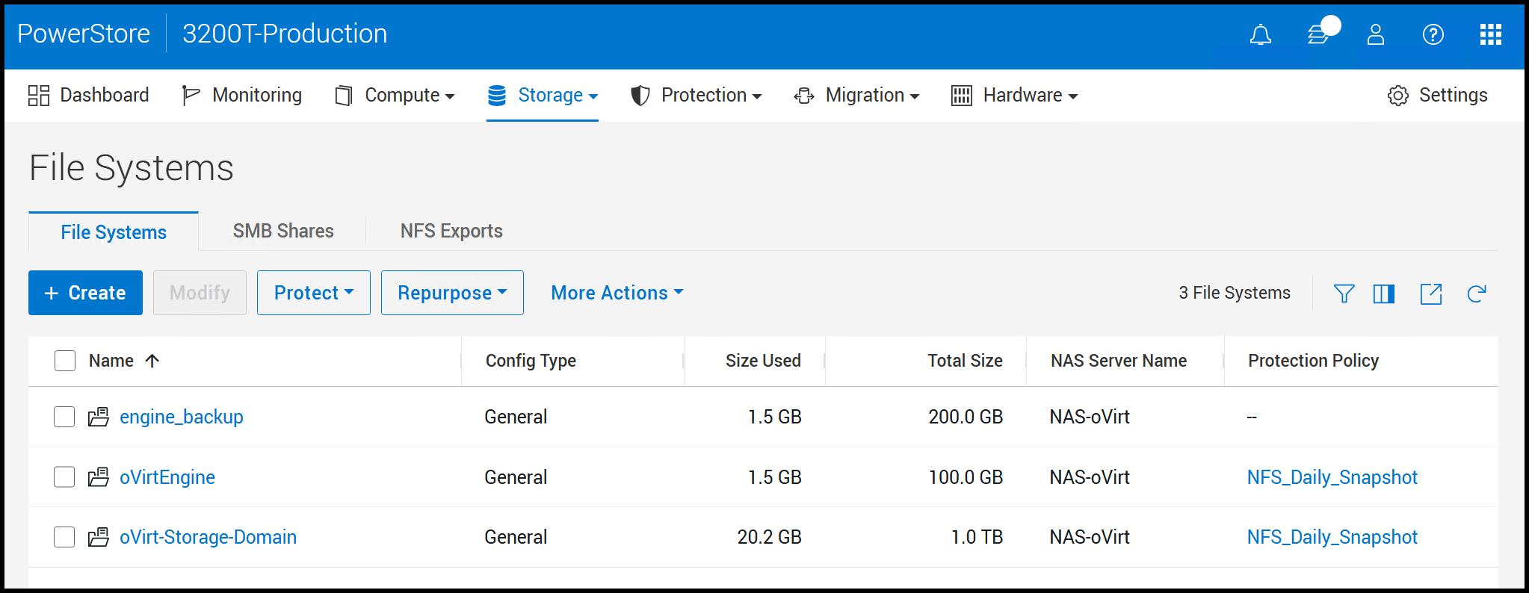Expand the Protection menu
The height and width of the screenshot is (593, 1529).
[x=696, y=96]
